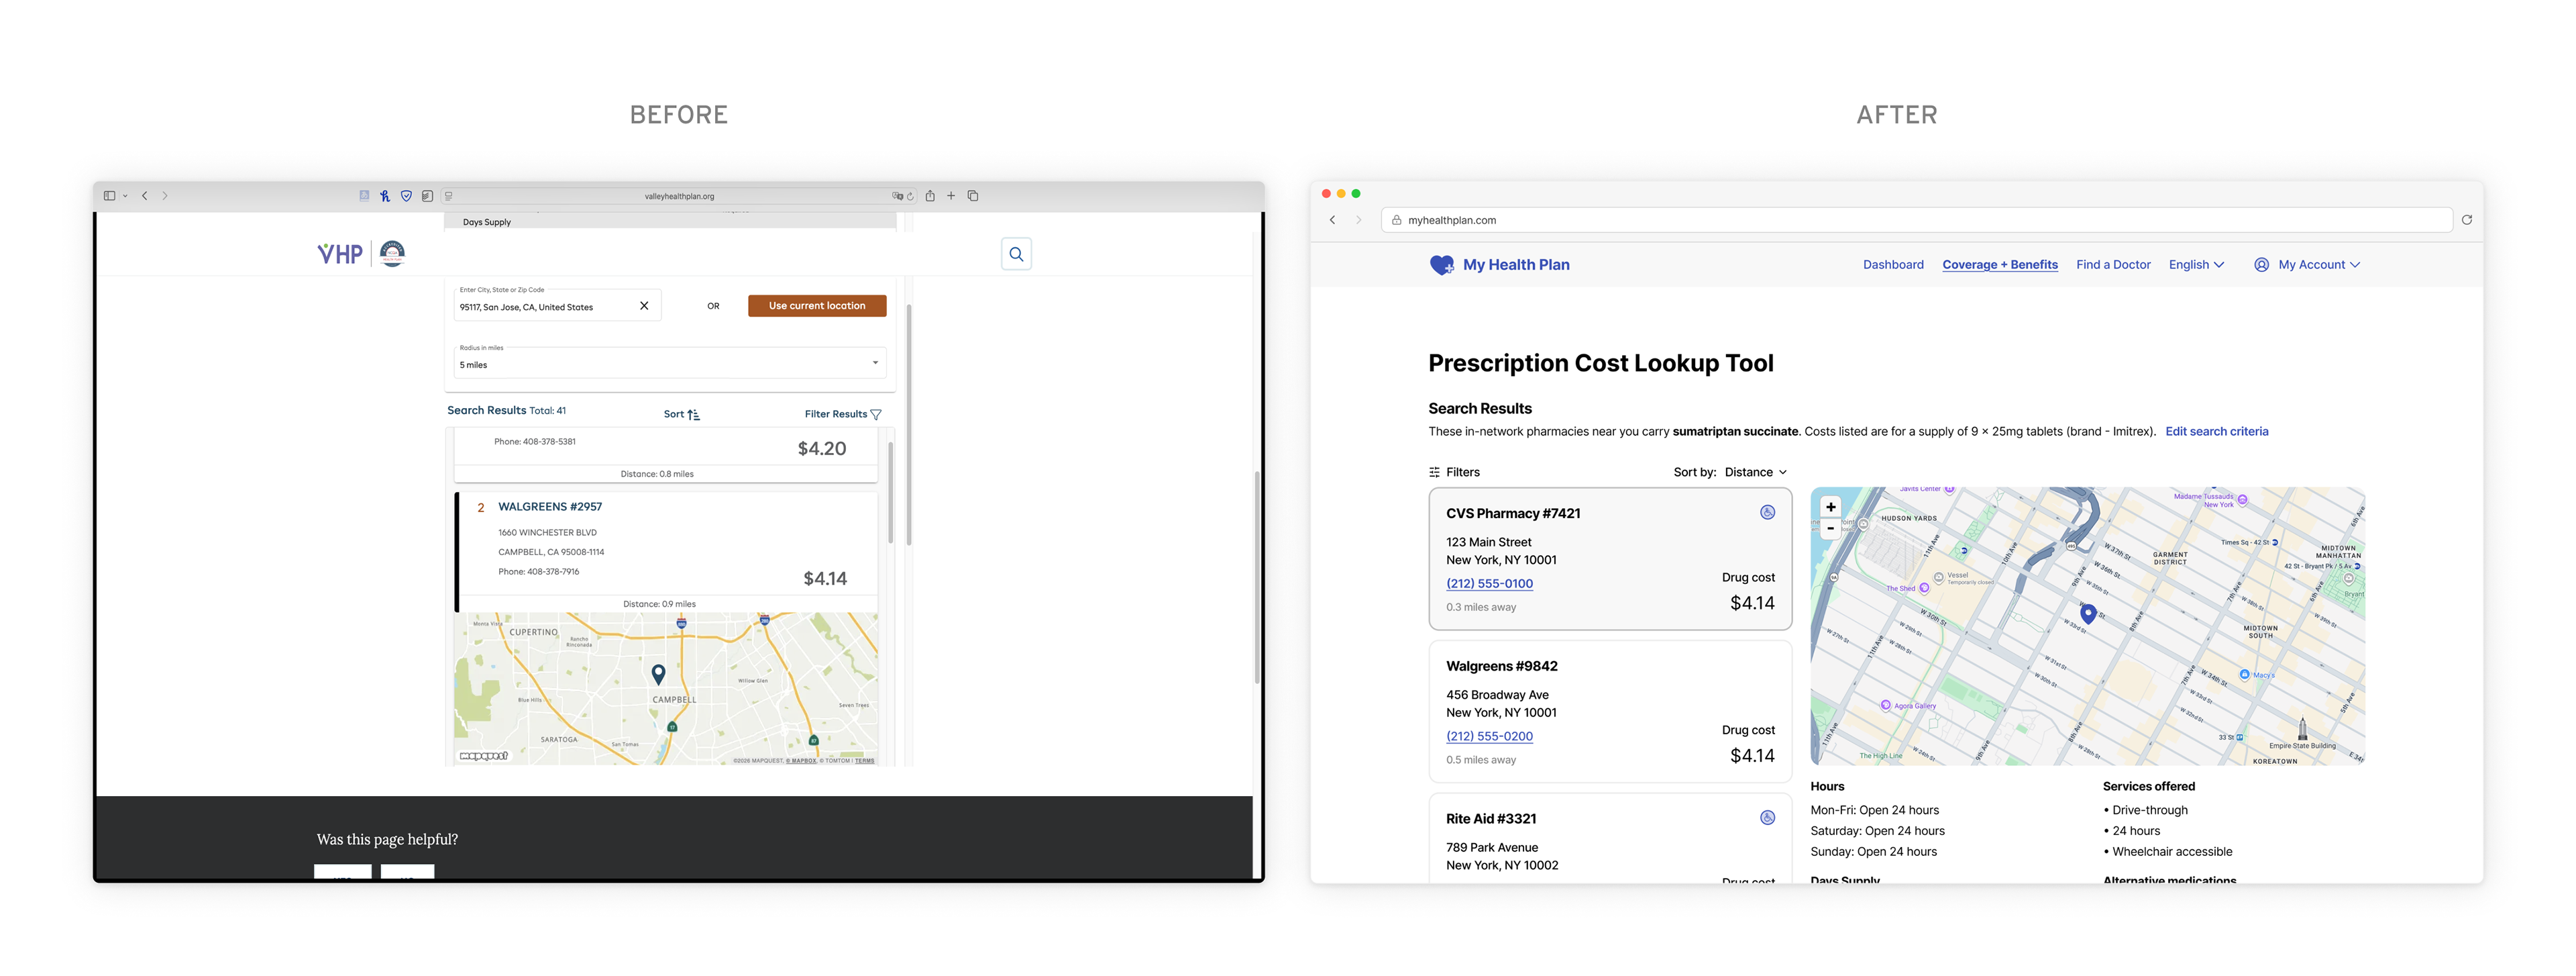Expand the English language menu
Screen dimensions: 2576x976
point(2196,265)
